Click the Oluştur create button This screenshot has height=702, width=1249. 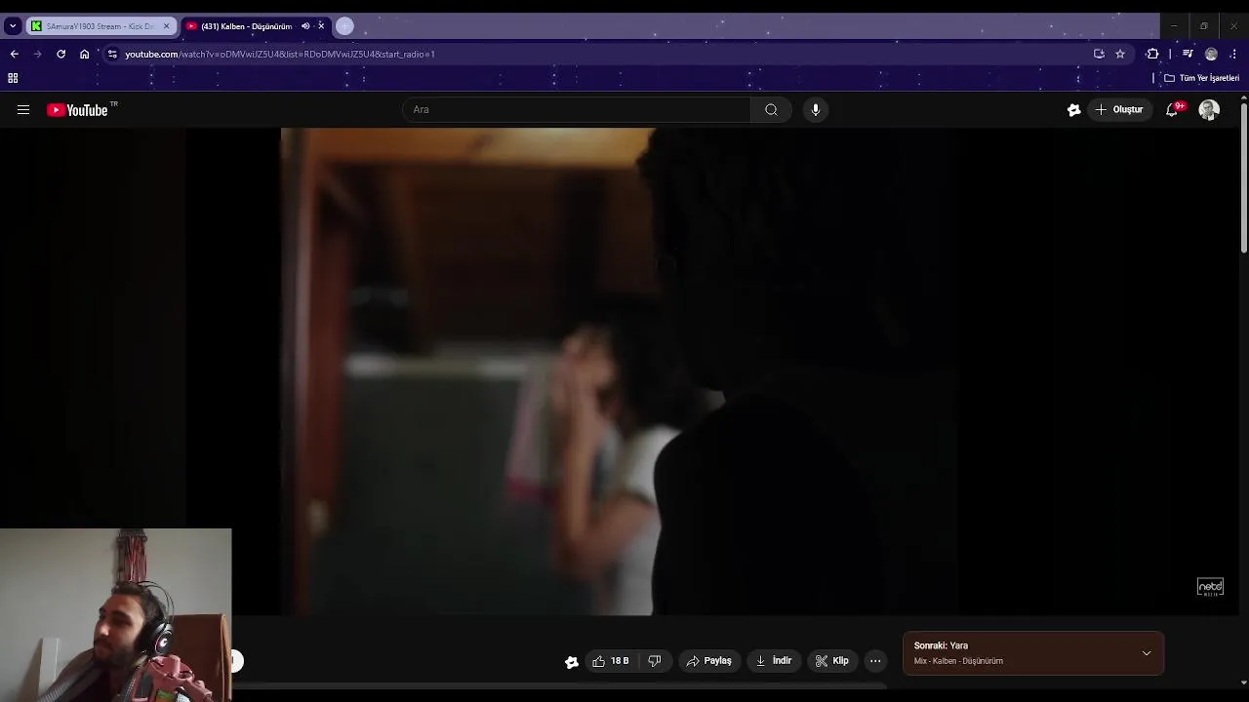[x=1119, y=110]
